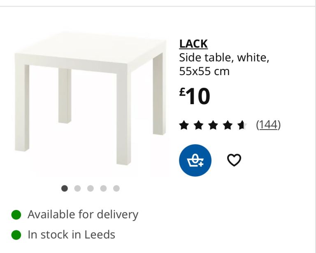Screen dimensions: 316x253
Task: Jump to the fourth carousel image dot
Action: 103,188
